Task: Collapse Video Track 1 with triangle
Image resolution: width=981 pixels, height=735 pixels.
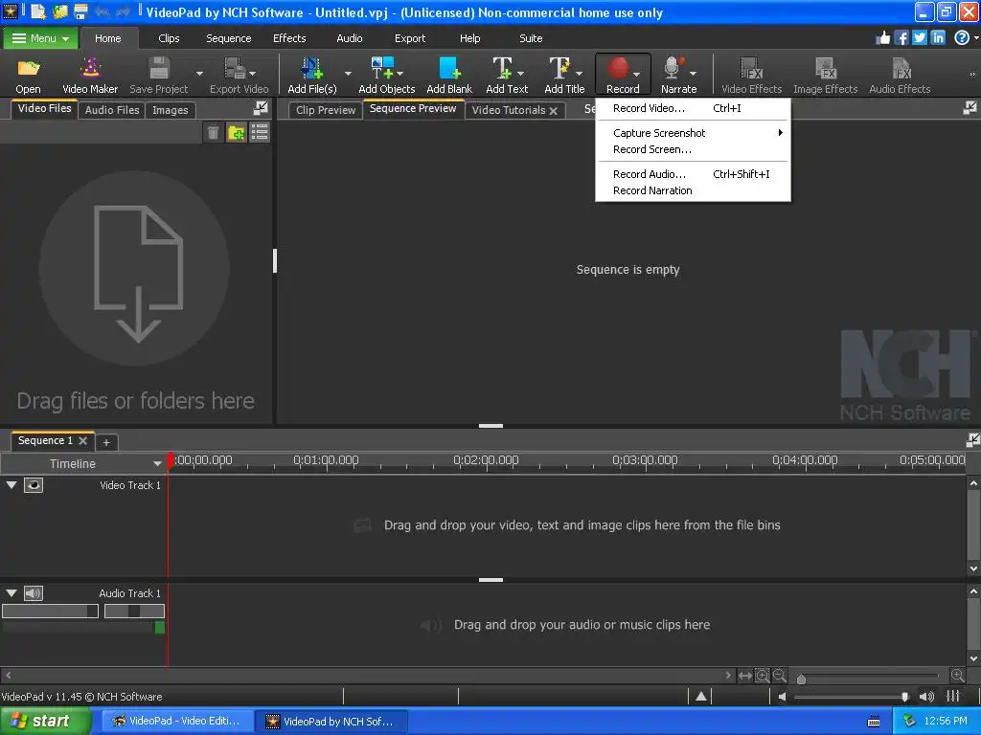Action: (11, 485)
